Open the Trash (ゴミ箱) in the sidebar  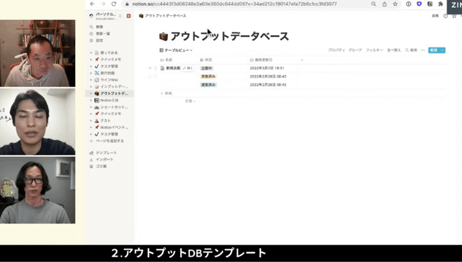tap(100, 166)
